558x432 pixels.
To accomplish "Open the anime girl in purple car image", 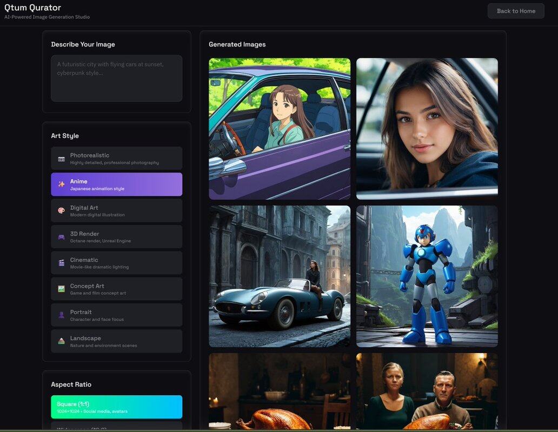I will pos(280,129).
